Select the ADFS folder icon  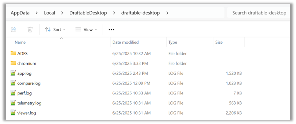[13, 53]
